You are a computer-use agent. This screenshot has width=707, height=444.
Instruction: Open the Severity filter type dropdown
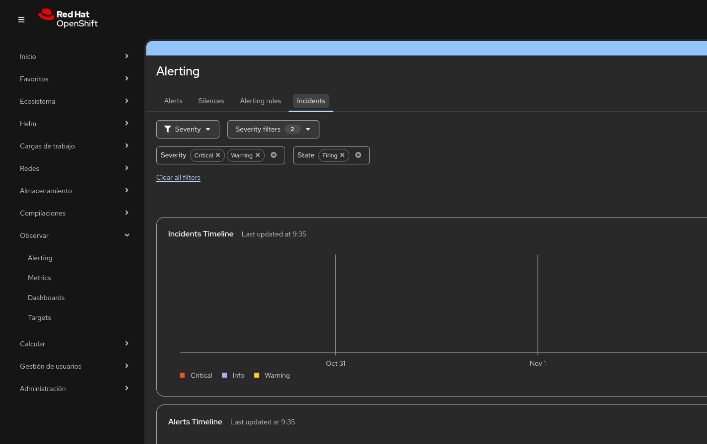(187, 129)
